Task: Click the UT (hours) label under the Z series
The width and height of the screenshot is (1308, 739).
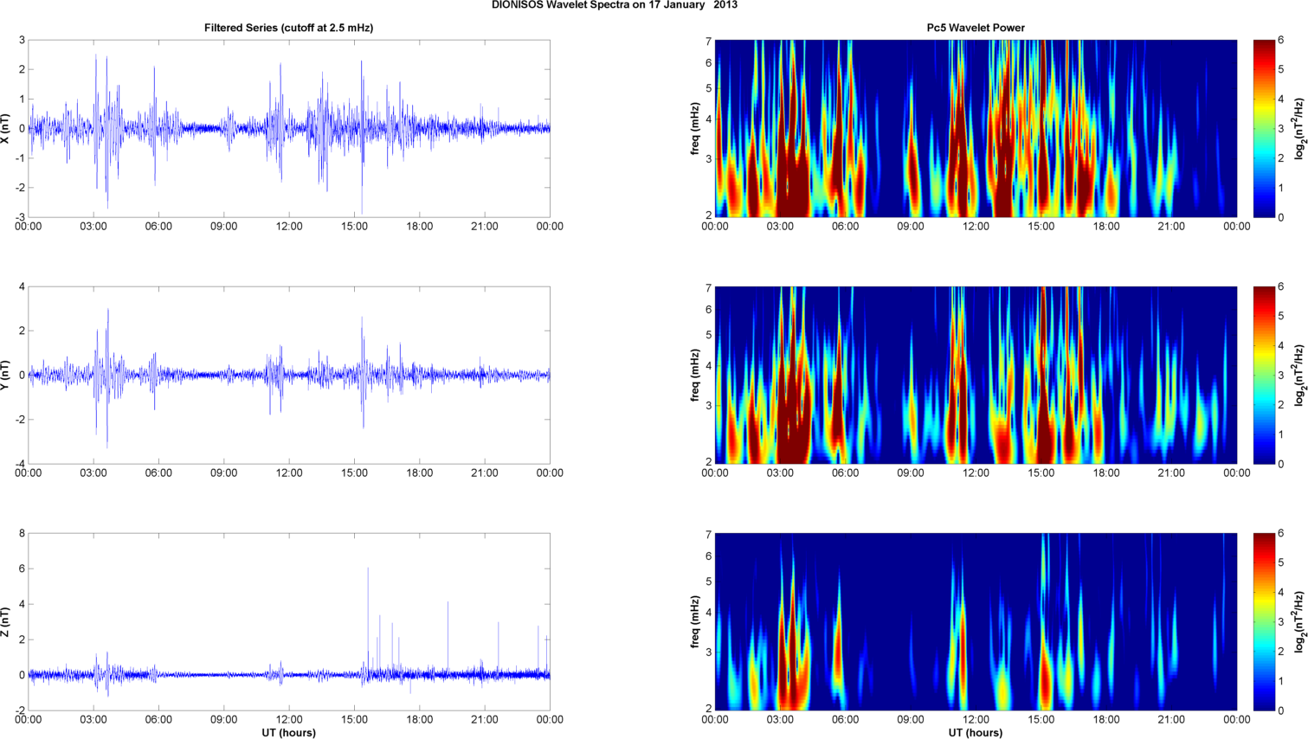Action: point(288,733)
